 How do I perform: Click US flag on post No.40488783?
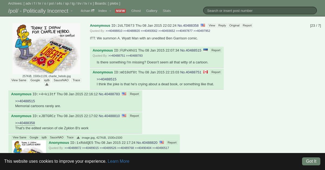click(x=124, y=94)
